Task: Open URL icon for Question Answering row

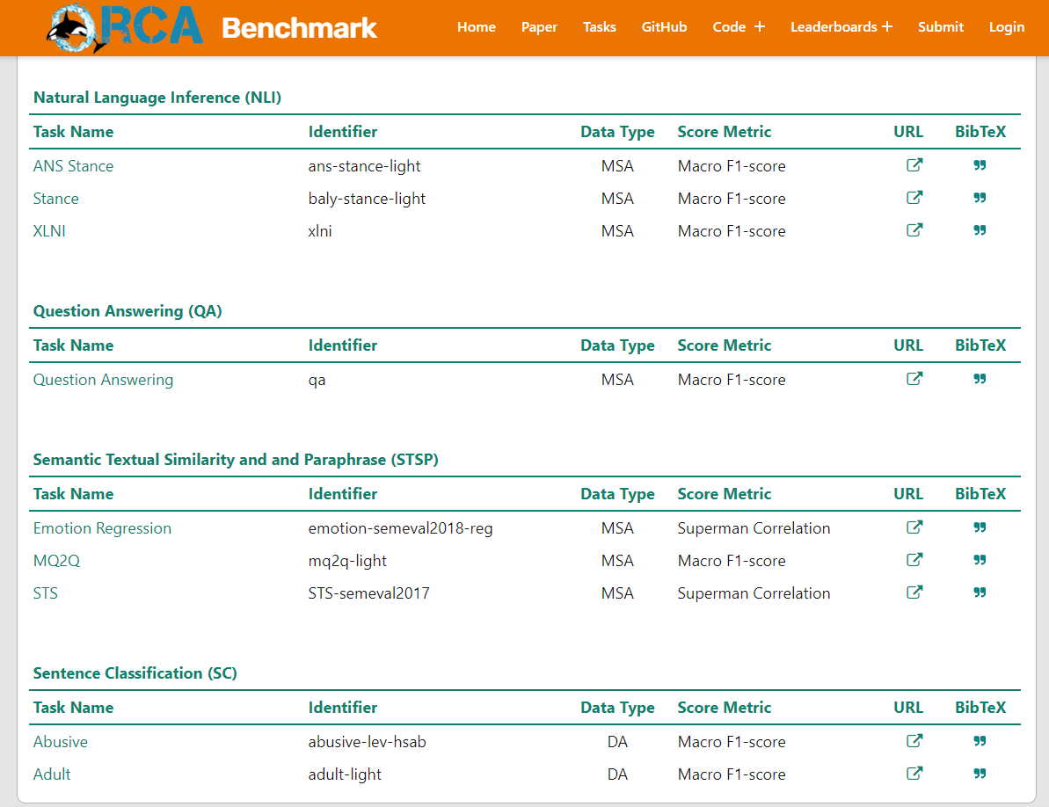Action: point(914,378)
